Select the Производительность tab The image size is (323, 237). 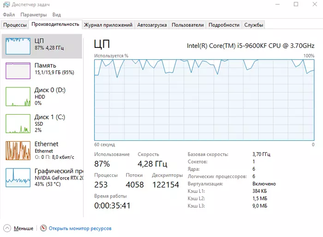pyautogui.click(x=55, y=24)
